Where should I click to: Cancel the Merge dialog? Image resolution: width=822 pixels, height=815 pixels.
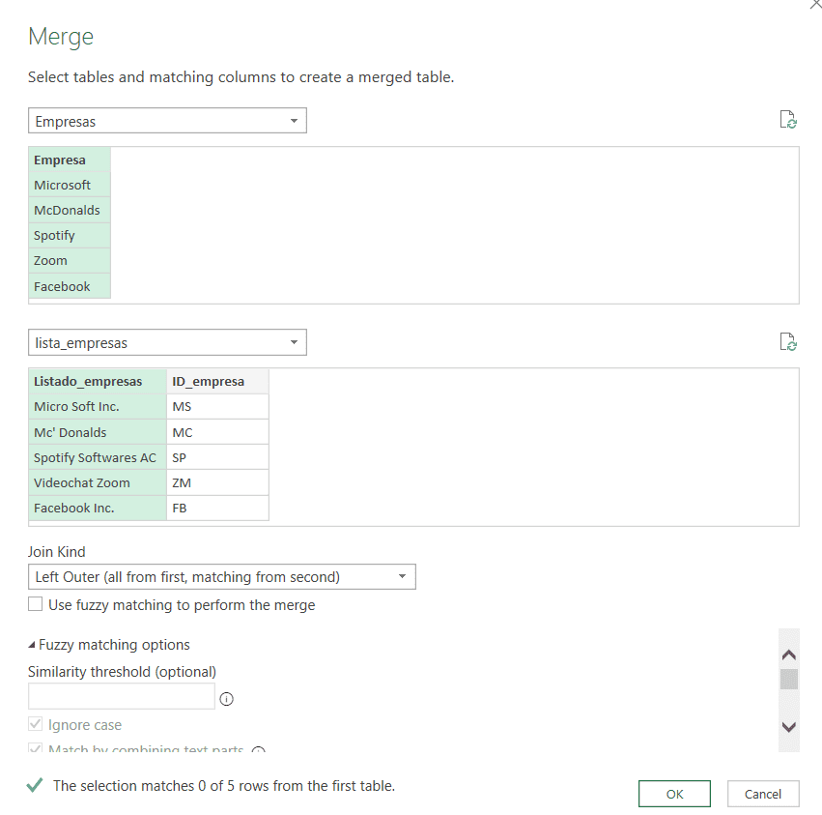763,794
